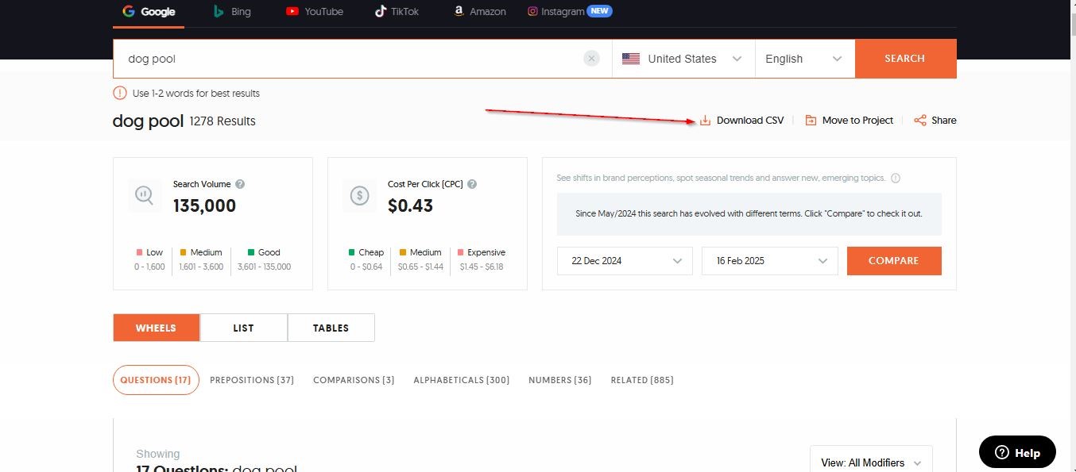Switch to TABLES view

click(x=331, y=328)
